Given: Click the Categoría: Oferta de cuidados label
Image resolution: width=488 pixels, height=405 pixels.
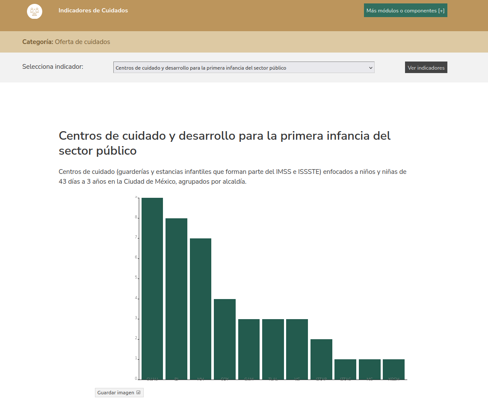Looking at the screenshot, I should coord(66,42).
